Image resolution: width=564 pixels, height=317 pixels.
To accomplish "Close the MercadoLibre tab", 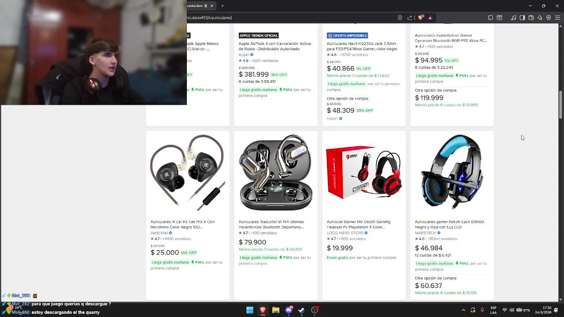I will pyautogui.click(x=211, y=6).
